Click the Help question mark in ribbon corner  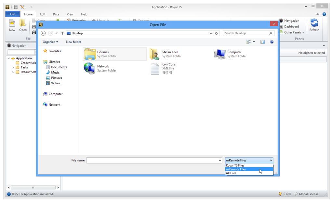click(x=324, y=14)
